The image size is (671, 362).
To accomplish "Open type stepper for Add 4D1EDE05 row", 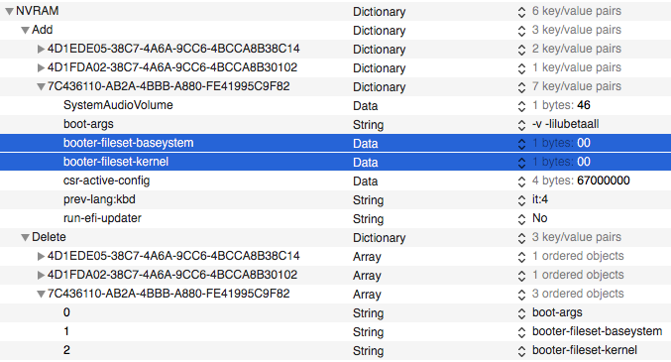I will click(x=521, y=50).
